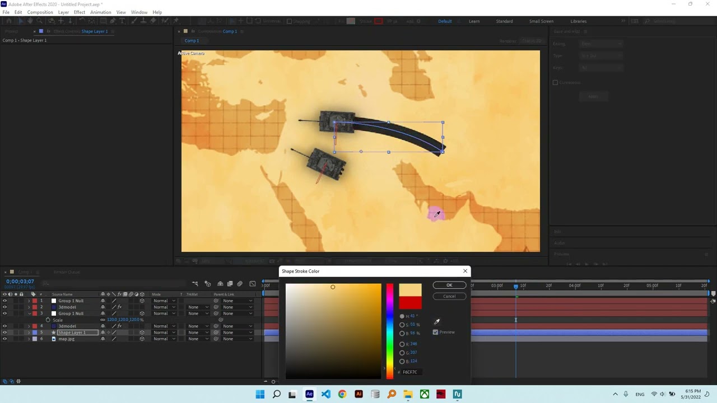Select the brightness B radio button beside 96 %
This screenshot has width=717, height=403.
tap(402, 333)
